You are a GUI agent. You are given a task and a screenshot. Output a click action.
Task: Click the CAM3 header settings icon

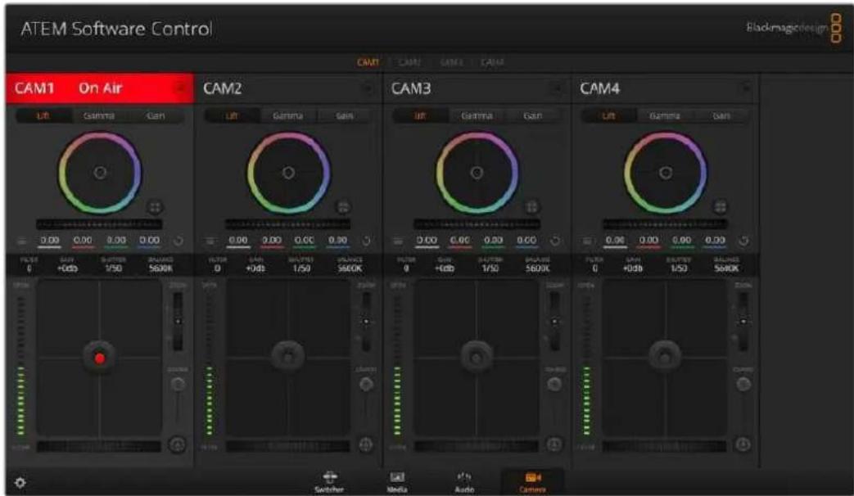[x=557, y=88]
